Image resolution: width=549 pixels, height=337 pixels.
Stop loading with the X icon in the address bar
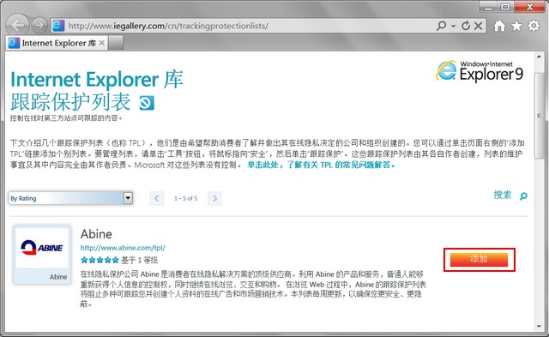tap(479, 26)
